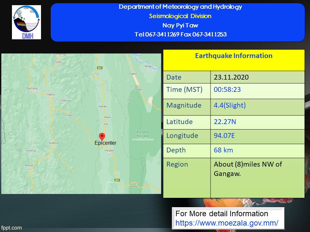The height and width of the screenshot is (232, 310).
Task: Open the moezala.gov.mm website link
Action: (x=227, y=223)
